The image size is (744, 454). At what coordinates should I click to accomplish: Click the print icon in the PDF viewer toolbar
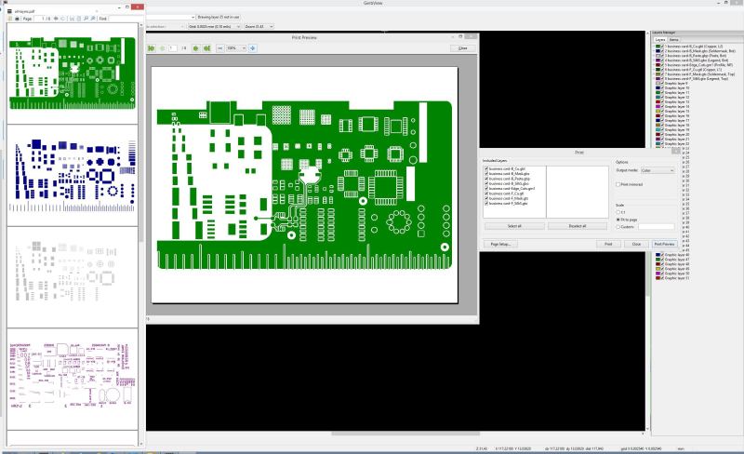pyautogui.click(x=17, y=19)
